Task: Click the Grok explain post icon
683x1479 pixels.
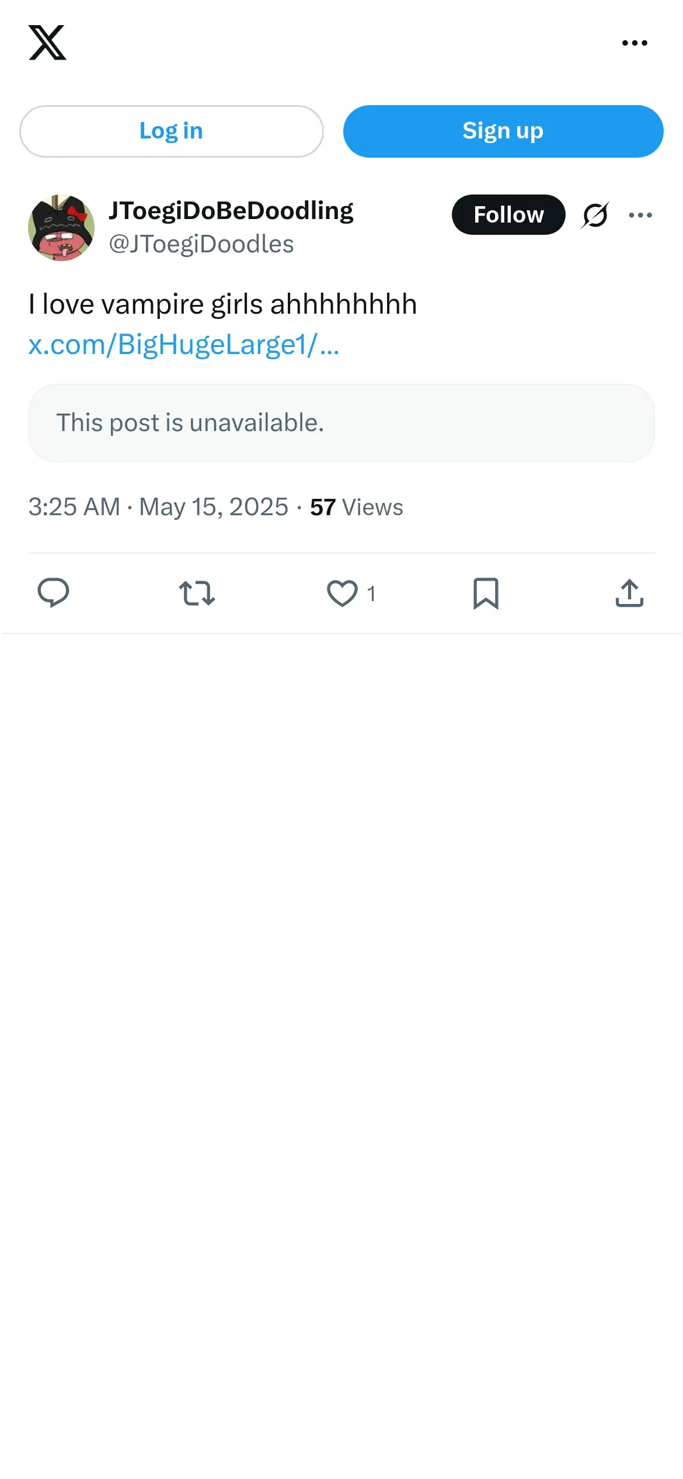Action: 595,215
